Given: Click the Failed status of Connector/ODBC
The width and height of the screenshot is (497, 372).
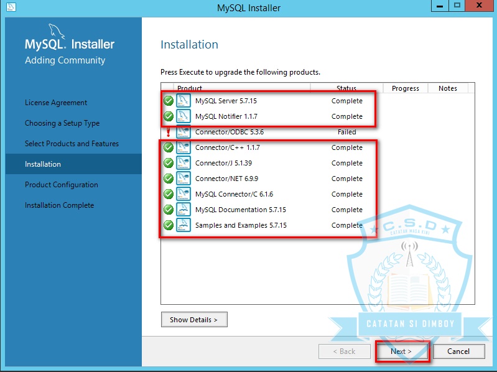Looking at the screenshot, I should 346,132.
